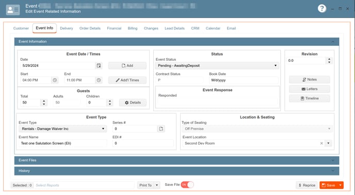355x195 pixels.
Task: Open the Notes button
Action: click(309, 79)
